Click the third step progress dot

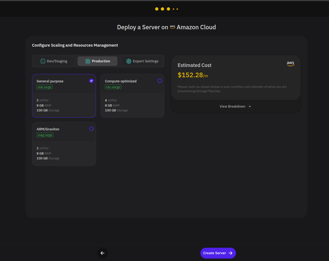point(168,9)
